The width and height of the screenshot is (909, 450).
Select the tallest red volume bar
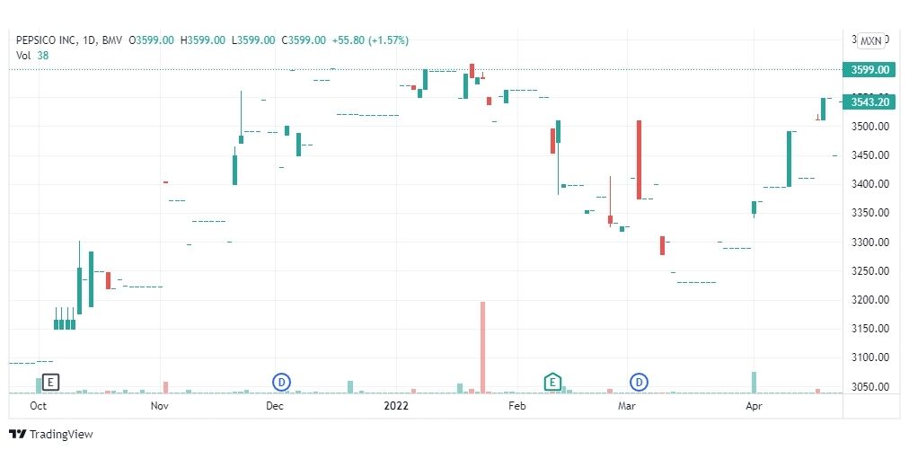(x=483, y=348)
